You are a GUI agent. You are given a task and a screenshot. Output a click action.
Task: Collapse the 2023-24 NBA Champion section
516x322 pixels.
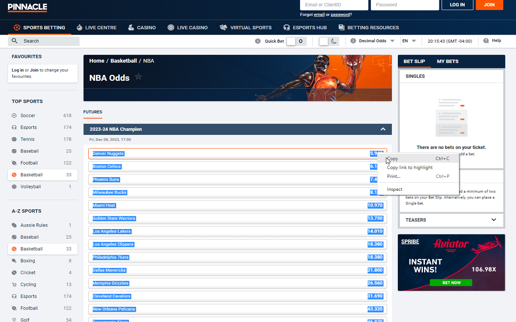click(383, 129)
